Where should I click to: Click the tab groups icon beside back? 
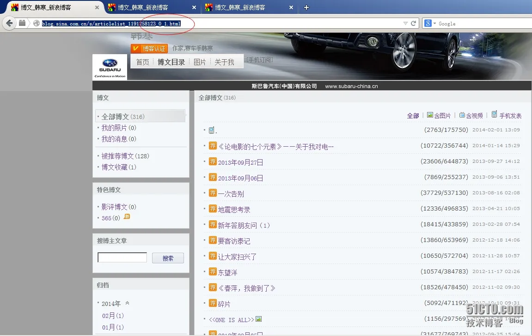(22, 23)
